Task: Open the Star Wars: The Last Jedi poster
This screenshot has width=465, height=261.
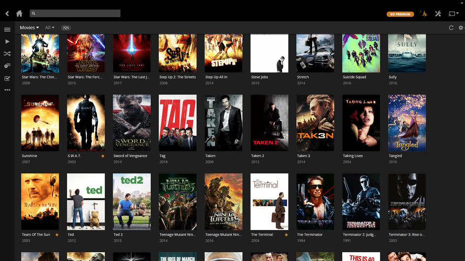Action: (x=132, y=53)
